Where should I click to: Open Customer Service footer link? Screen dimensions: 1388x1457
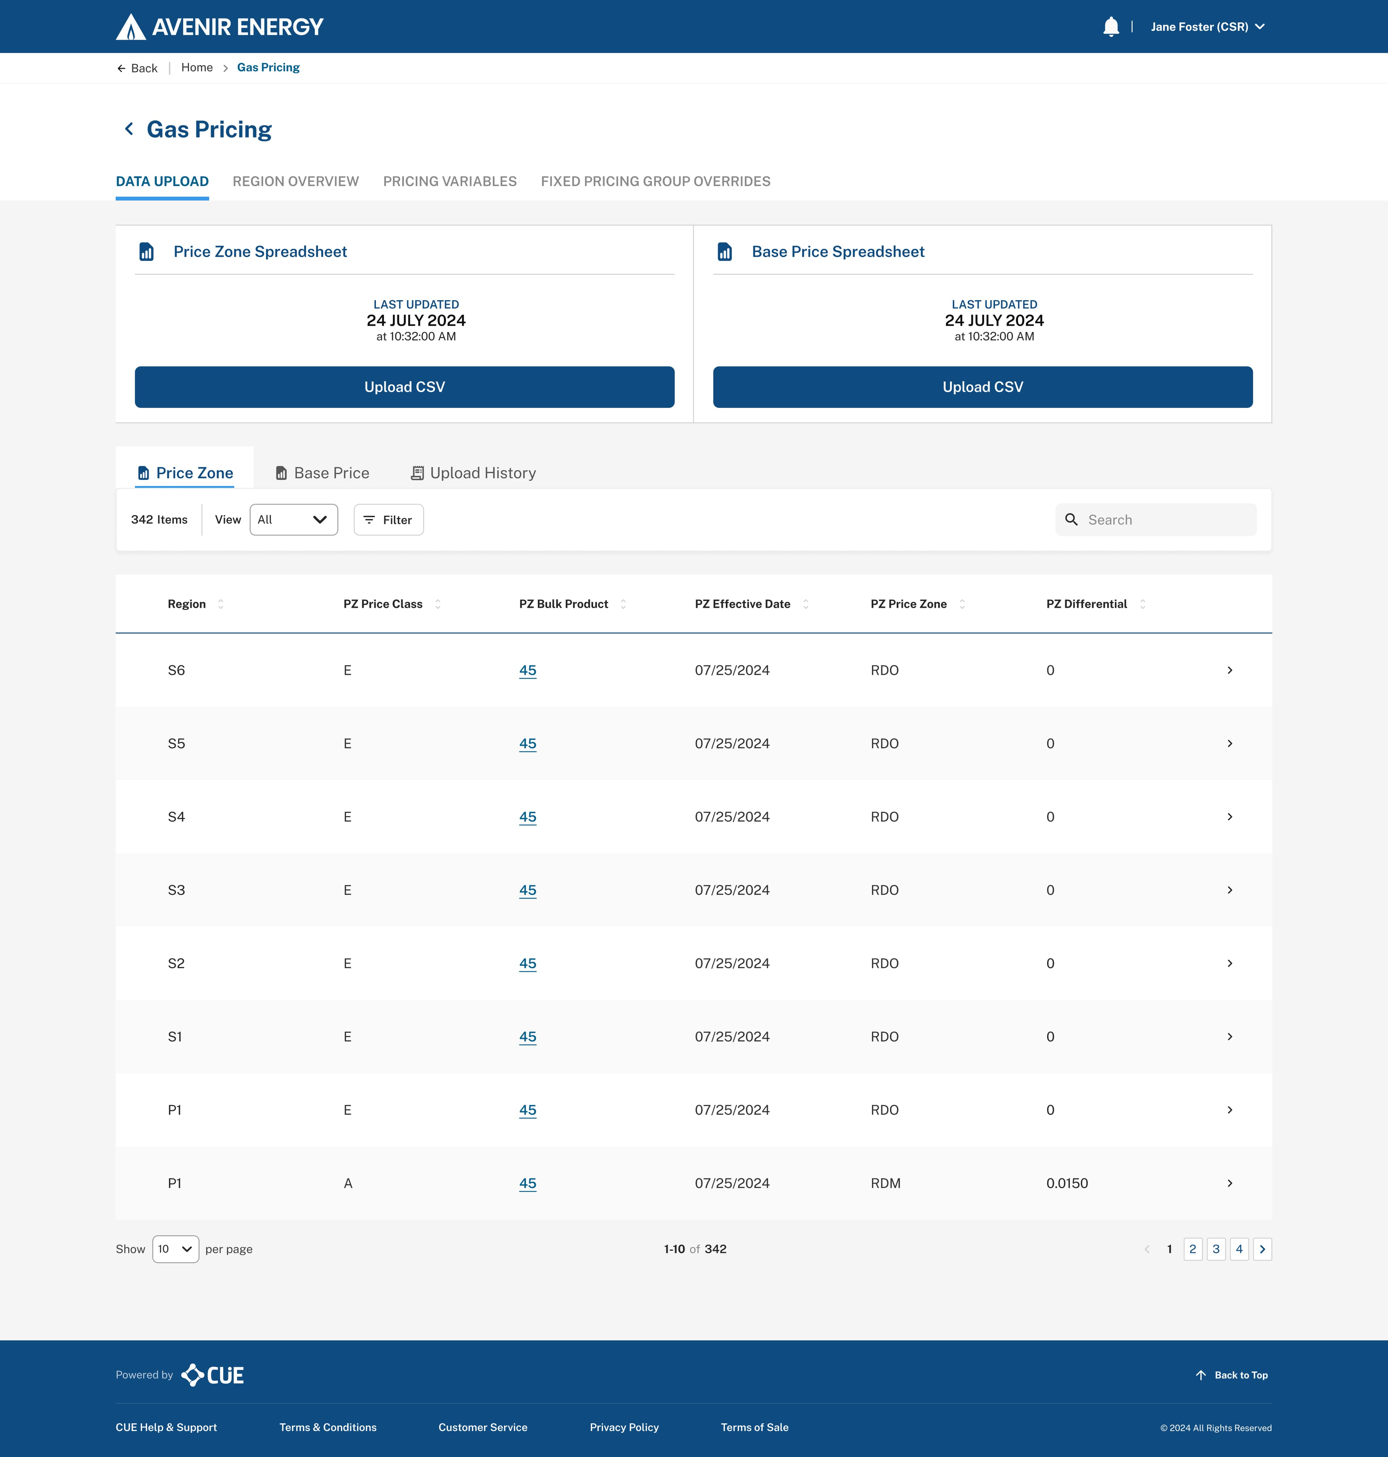click(483, 1427)
